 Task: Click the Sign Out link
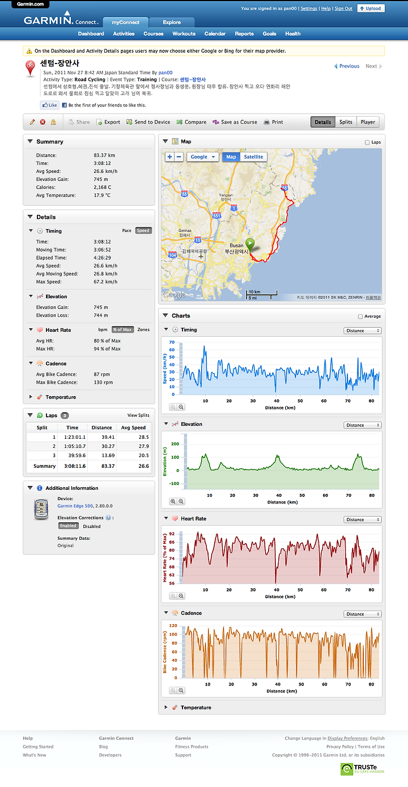[x=343, y=9]
